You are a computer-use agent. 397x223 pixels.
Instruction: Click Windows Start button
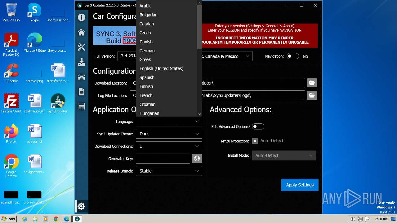tap(9, 219)
